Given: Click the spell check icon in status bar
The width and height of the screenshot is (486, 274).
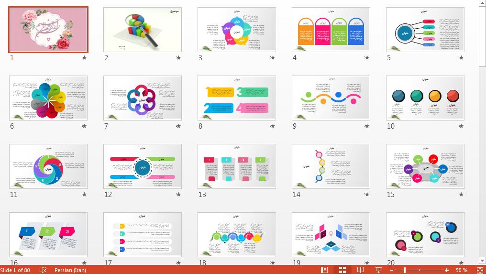Looking at the screenshot, I should coord(43,270).
